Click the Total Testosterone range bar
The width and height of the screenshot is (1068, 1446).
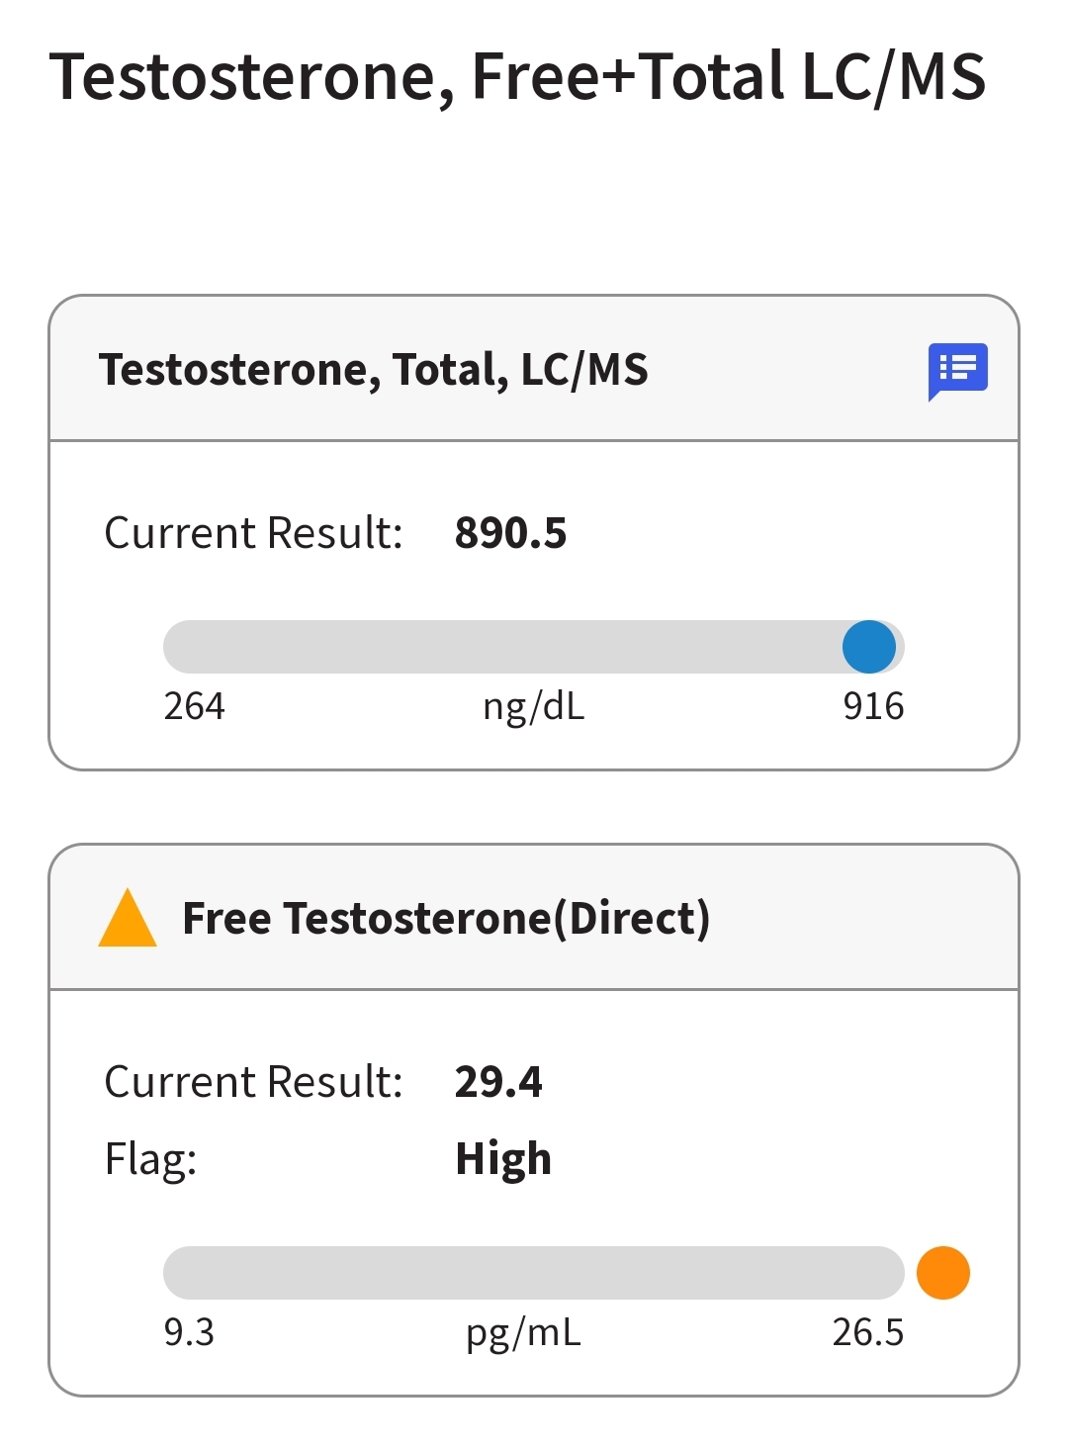(534, 647)
